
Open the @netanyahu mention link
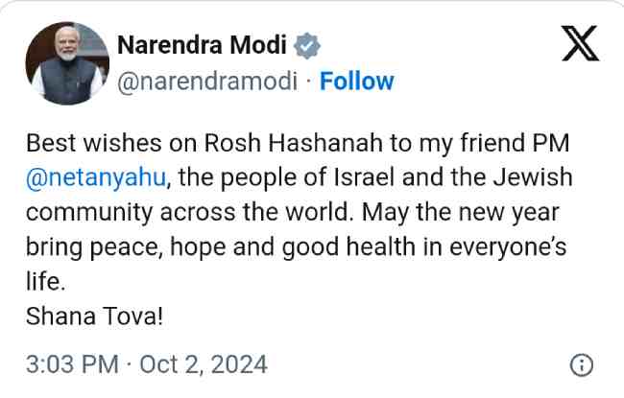point(95,177)
